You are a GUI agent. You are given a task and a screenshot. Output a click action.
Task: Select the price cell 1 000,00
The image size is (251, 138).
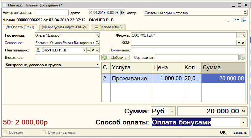click(x=168, y=78)
